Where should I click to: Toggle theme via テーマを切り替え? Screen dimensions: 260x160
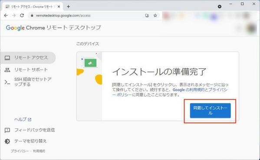pyautogui.click(x=30, y=141)
